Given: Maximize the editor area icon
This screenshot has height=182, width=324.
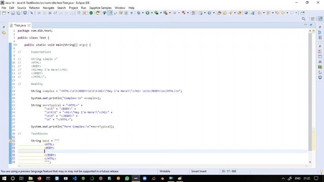Looking at the screenshot, I should pyautogui.click(x=311, y=25).
